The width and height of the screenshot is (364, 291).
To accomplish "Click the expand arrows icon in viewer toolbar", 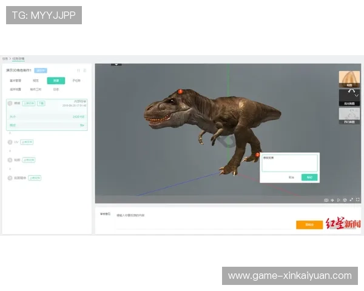I will click(351, 199).
